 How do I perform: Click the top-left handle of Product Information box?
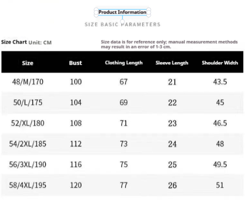(x=96, y=10)
